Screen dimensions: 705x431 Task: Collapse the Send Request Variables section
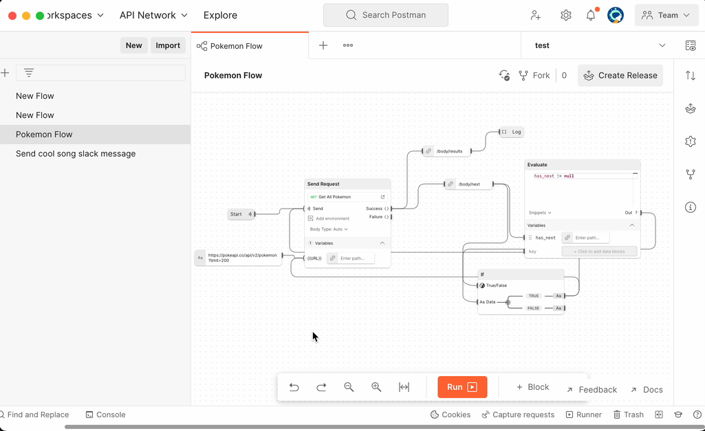coord(382,243)
